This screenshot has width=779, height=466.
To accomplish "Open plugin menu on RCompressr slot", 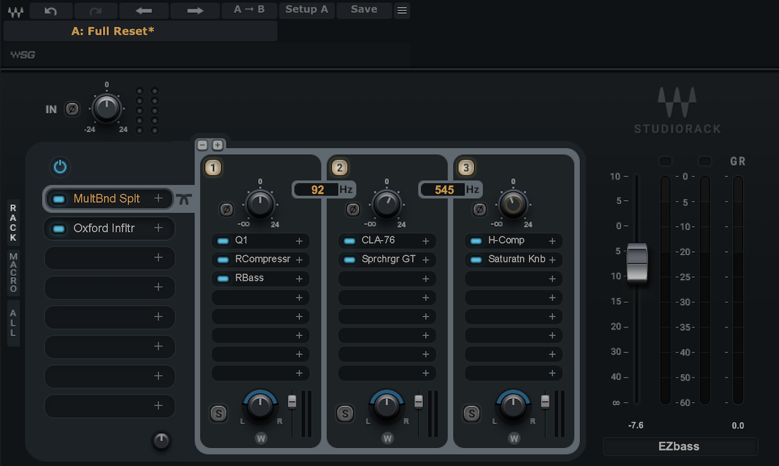I will point(299,259).
